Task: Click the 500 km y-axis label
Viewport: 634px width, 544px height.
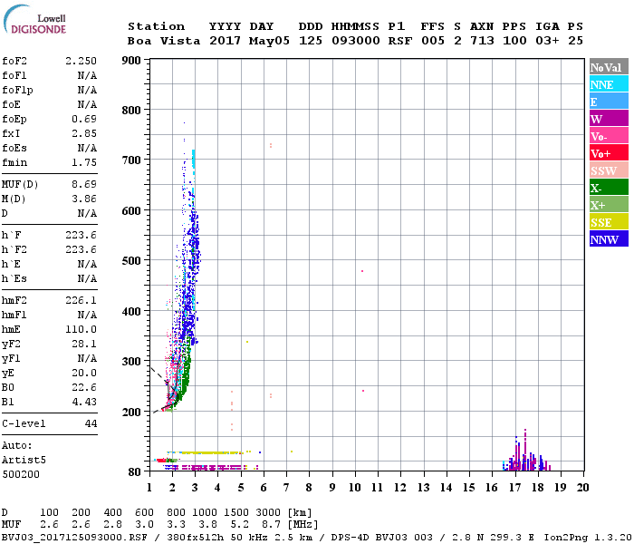Action: pyautogui.click(x=131, y=260)
